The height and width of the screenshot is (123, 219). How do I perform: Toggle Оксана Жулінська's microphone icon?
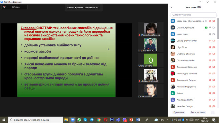tap(210, 28)
